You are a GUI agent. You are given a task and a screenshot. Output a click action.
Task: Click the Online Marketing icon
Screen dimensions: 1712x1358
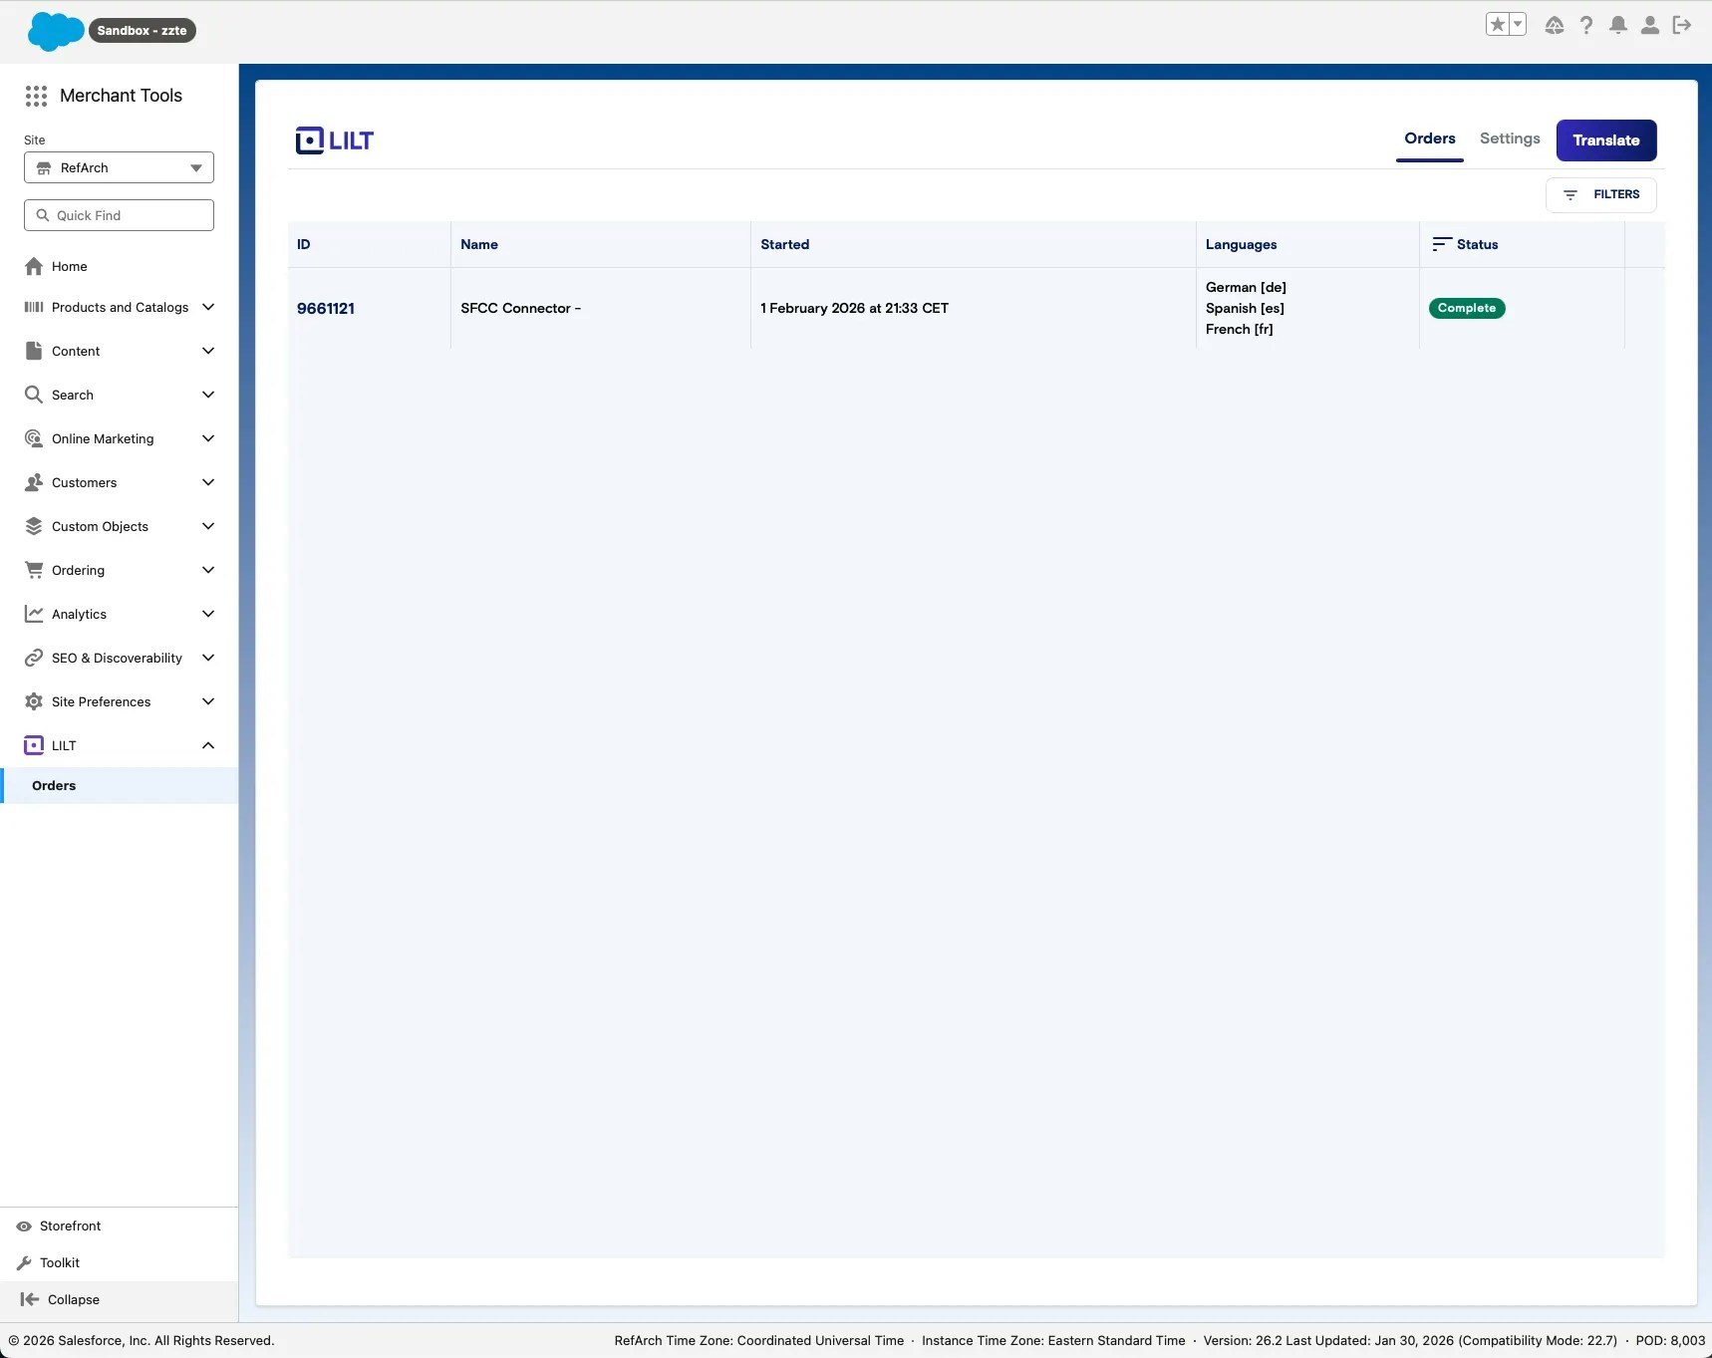34,438
